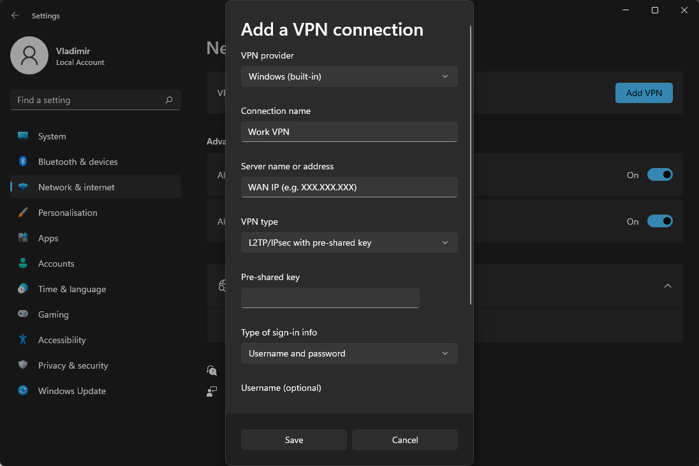The height and width of the screenshot is (466, 699).
Task: Go to Privacy & security settings
Action: click(73, 365)
